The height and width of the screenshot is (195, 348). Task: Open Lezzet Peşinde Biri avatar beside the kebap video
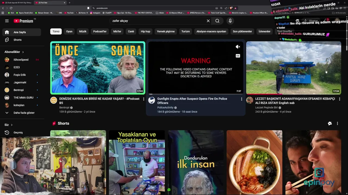coord(250,100)
